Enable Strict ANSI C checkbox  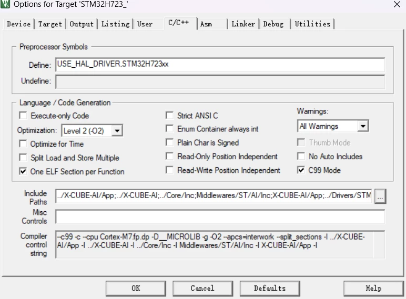tap(169, 116)
